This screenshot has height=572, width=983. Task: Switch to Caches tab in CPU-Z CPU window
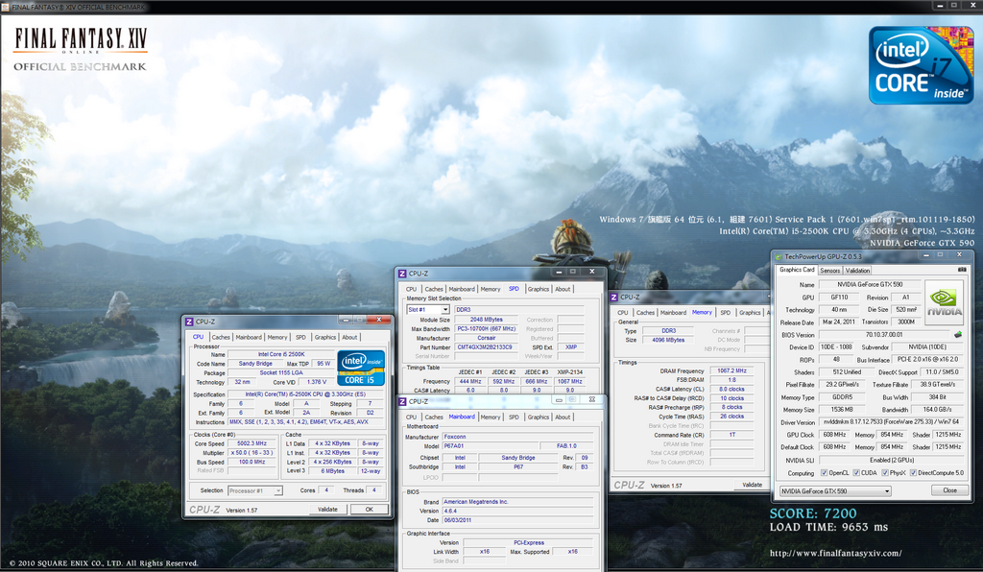[221, 337]
